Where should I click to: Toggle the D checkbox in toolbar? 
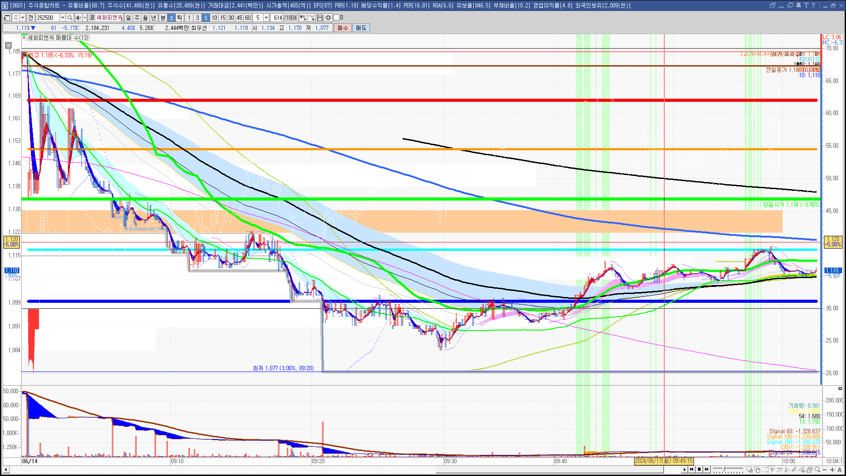coord(337,18)
